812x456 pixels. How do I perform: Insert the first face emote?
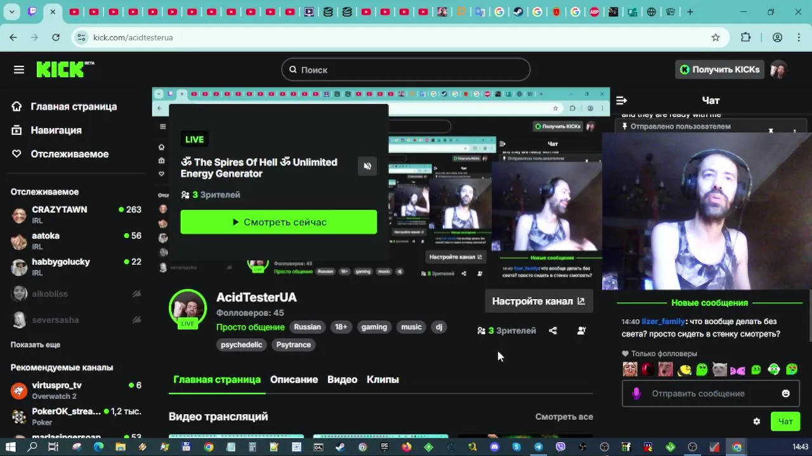(630, 370)
